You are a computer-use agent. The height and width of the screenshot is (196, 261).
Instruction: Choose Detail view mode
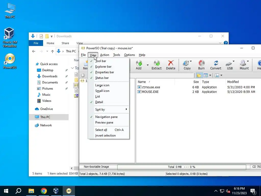coord(109,102)
